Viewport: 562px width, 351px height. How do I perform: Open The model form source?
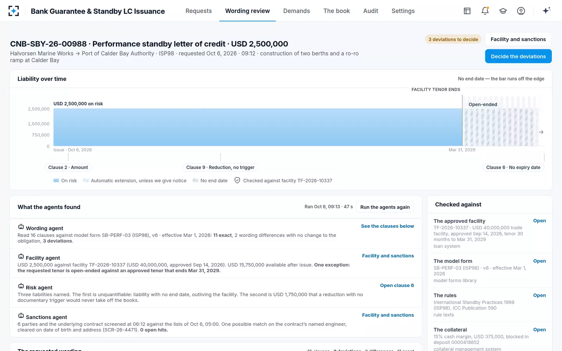[x=539, y=261]
